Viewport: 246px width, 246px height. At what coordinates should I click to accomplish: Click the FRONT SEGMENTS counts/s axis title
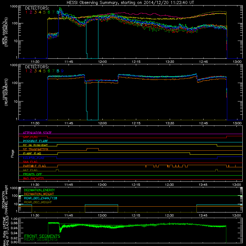(x=5, y=32)
